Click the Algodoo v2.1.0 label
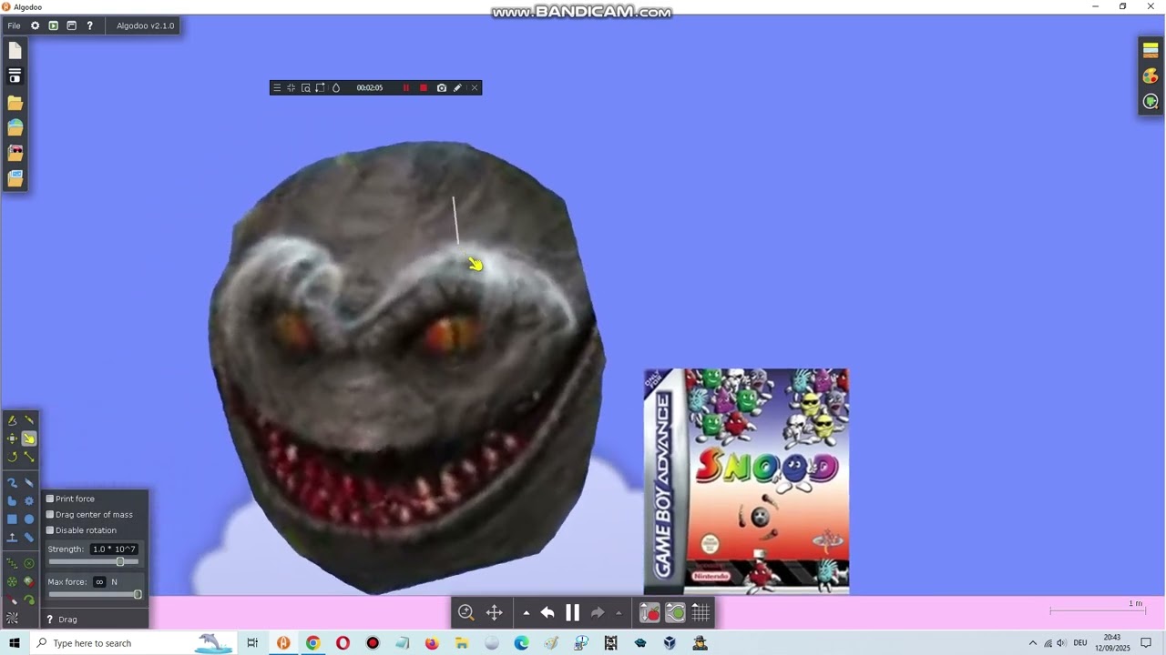The height and width of the screenshot is (655, 1166). [145, 25]
